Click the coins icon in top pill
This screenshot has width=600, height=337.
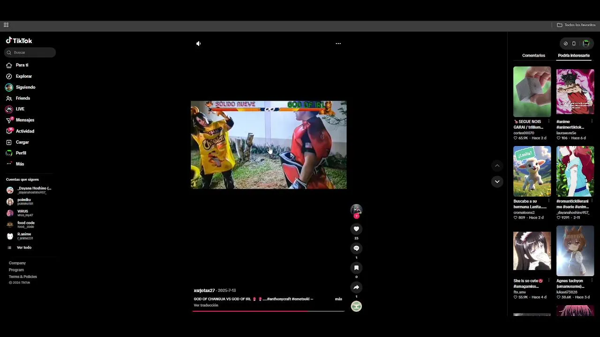tap(566, 44)
